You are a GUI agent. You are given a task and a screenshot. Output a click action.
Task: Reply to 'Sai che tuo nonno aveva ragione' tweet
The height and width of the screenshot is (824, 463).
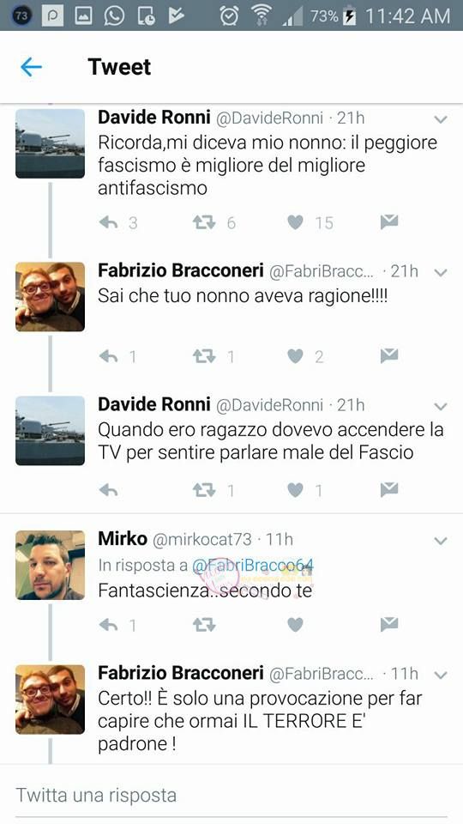[x=109, y=357]
